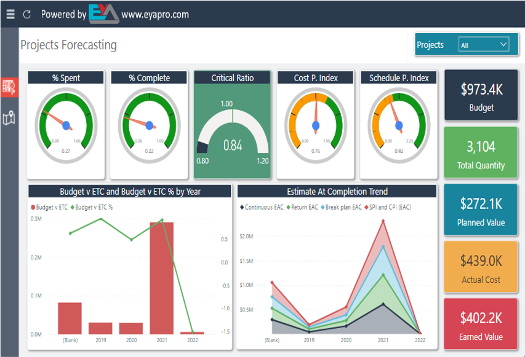Viewport: 525px width, 357px height.
Task: Select the % Complete gauge
Action: 149,125
